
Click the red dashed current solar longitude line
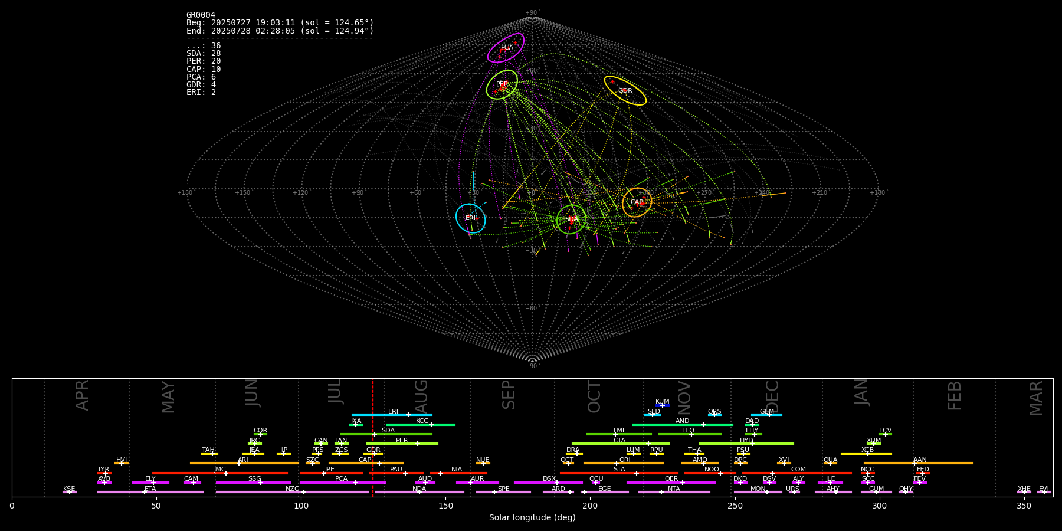373,437
